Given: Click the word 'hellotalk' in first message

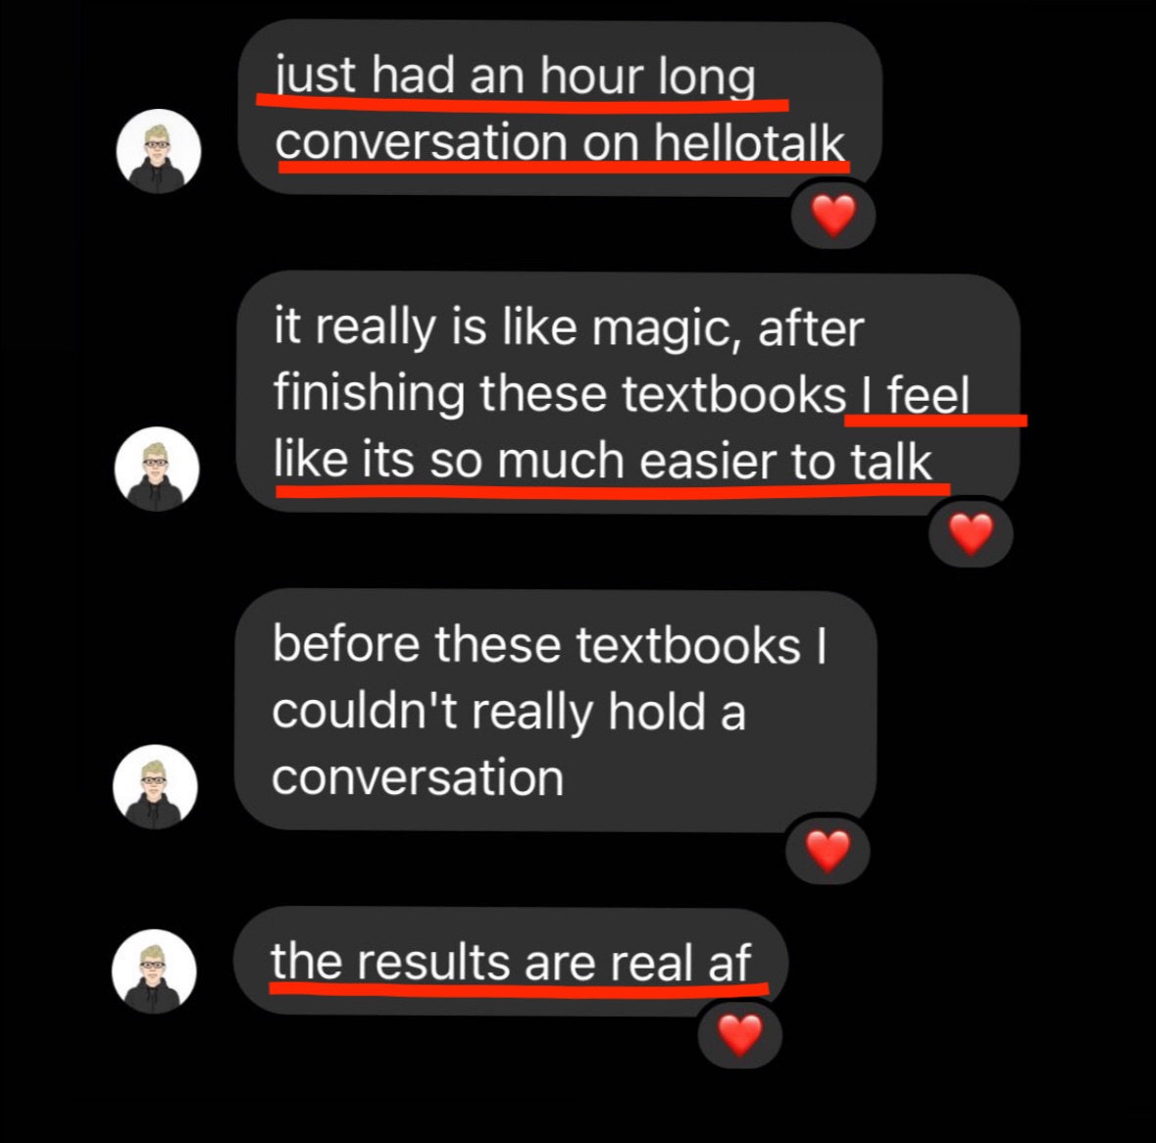Looking at the screenshot, I should click(x=749, y=141).
